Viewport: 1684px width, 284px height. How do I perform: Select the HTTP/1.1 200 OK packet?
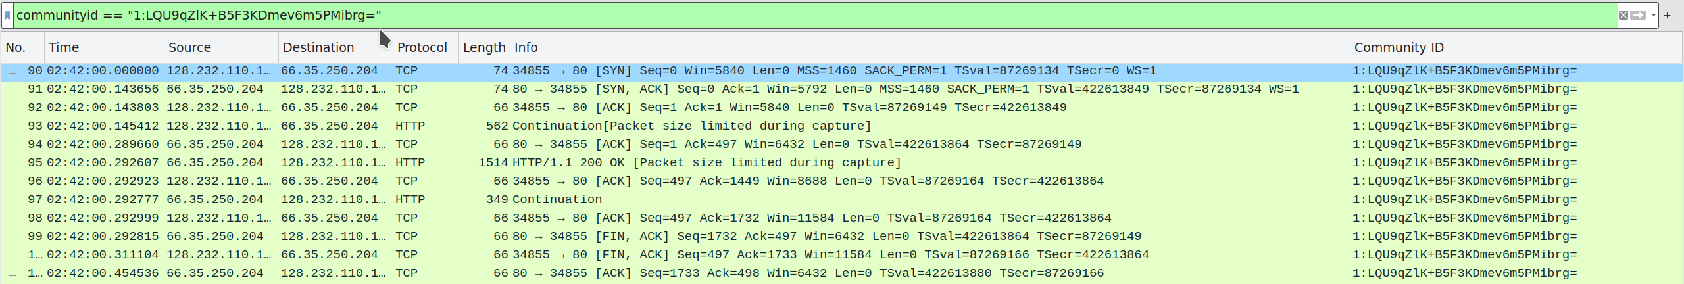coord(842,163)
